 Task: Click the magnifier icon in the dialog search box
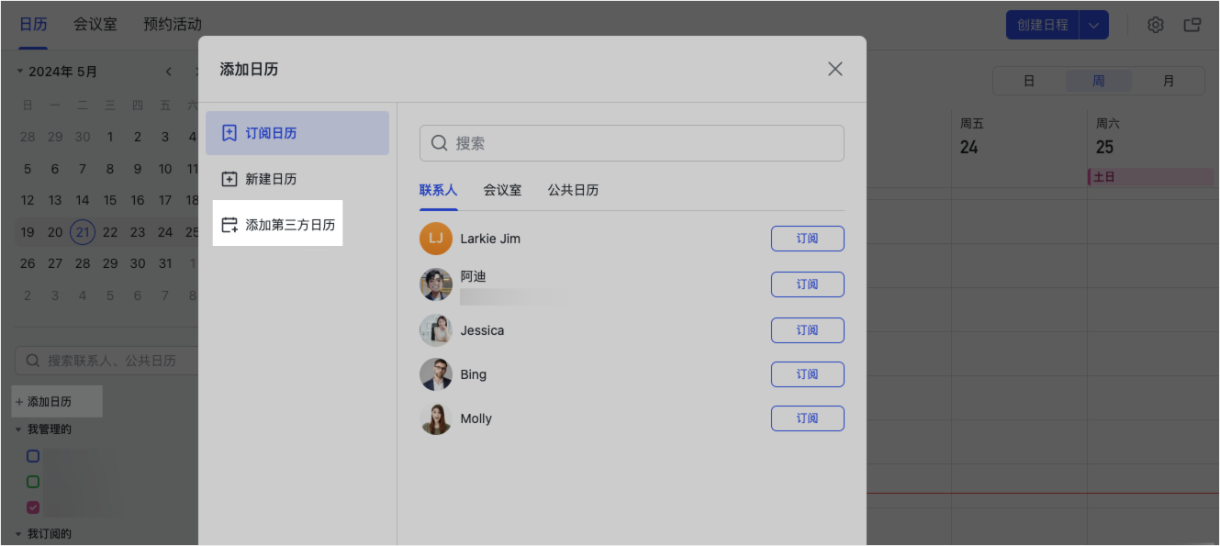click(x=440, y=143)
